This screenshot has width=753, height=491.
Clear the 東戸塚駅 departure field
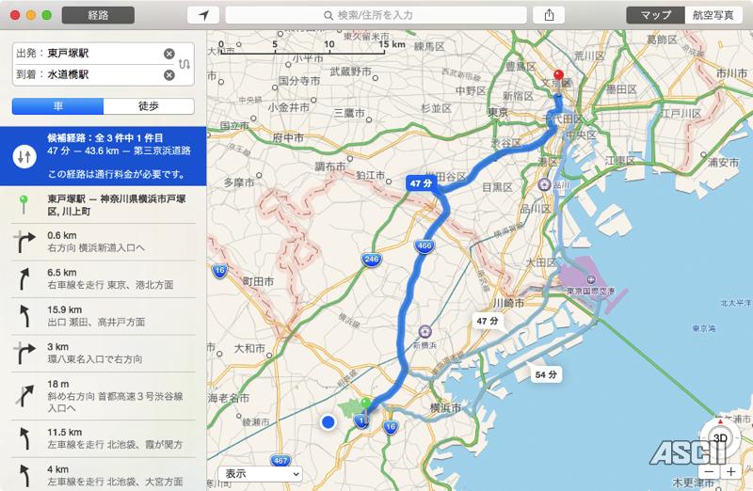[169, 54]
